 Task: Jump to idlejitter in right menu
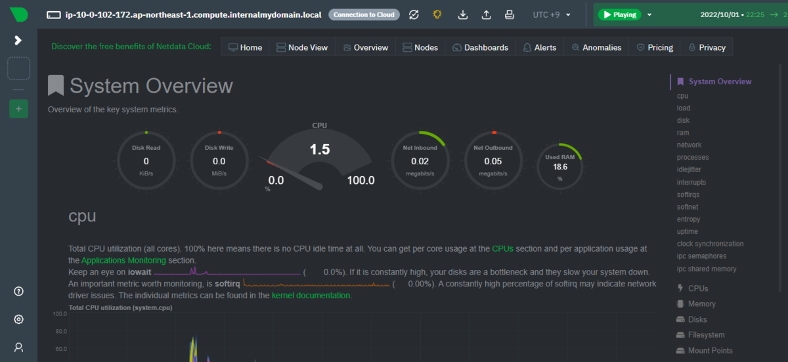tap(689, 170)
